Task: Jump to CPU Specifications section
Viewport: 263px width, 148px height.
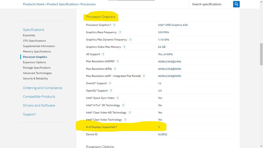Action: click(34, 41)
